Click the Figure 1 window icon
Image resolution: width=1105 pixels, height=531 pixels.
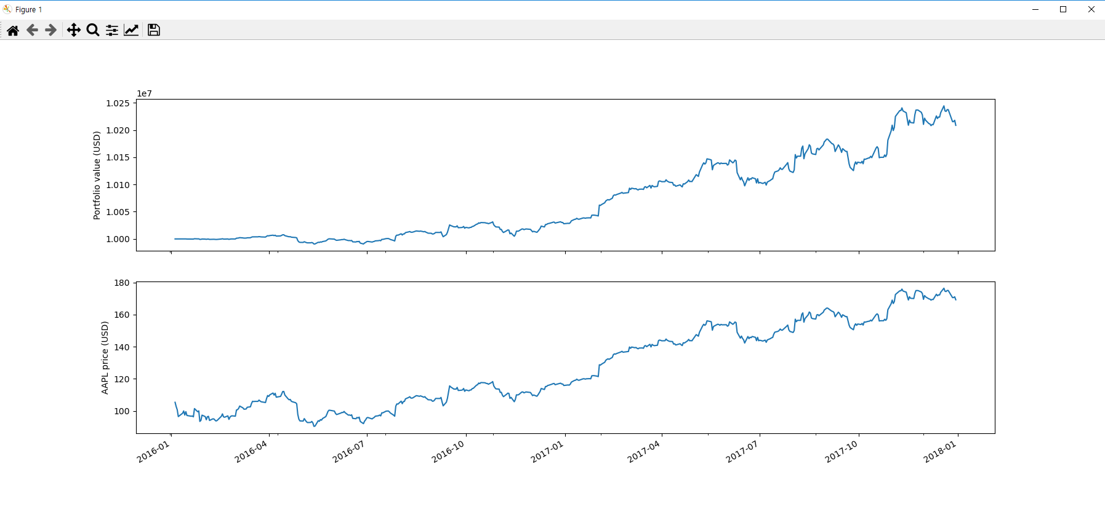pos(7,9)
